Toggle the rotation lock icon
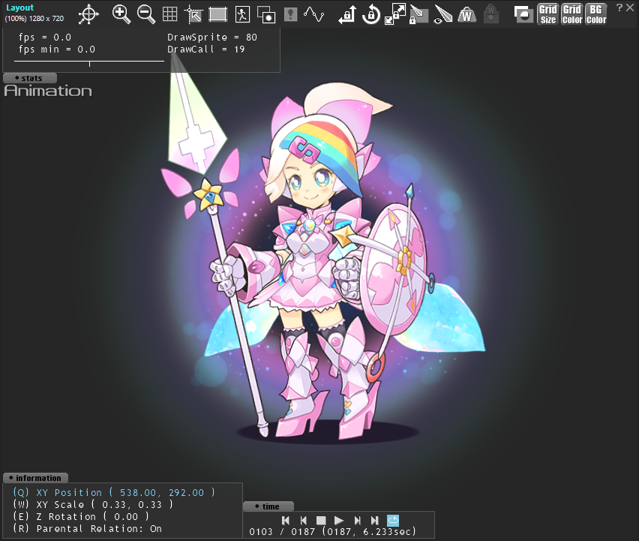Viewport: 639px width, 541px height. point(371,14)
